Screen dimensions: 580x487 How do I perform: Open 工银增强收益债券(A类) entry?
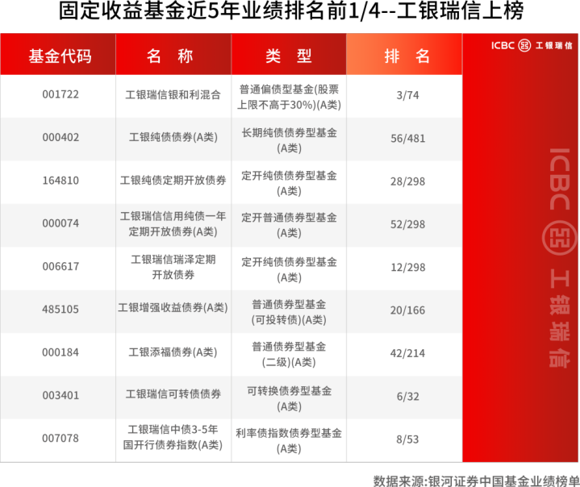coord(173,308)
